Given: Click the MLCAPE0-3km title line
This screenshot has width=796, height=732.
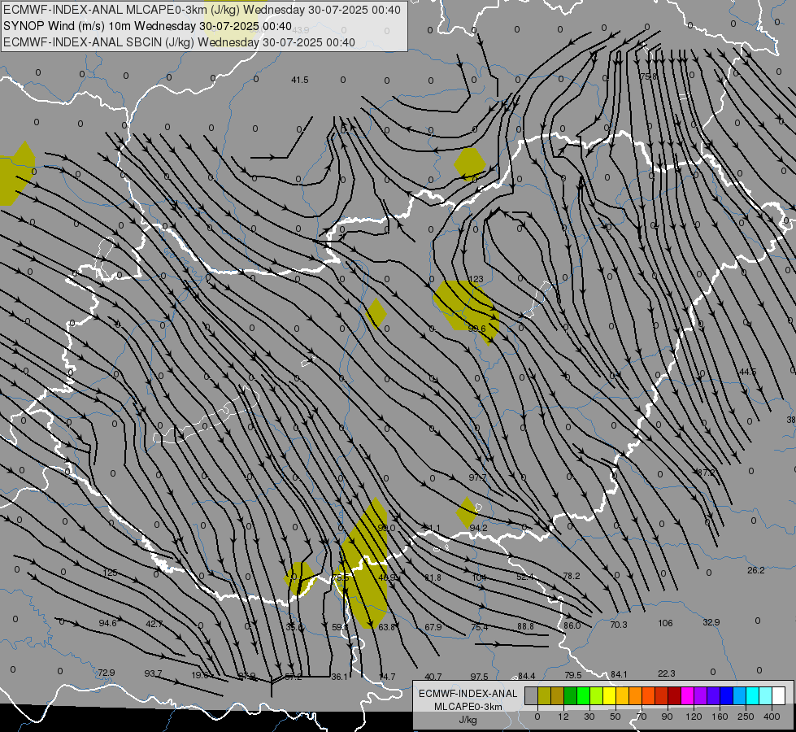Looking at the screenshot, I should click(202, 10).
